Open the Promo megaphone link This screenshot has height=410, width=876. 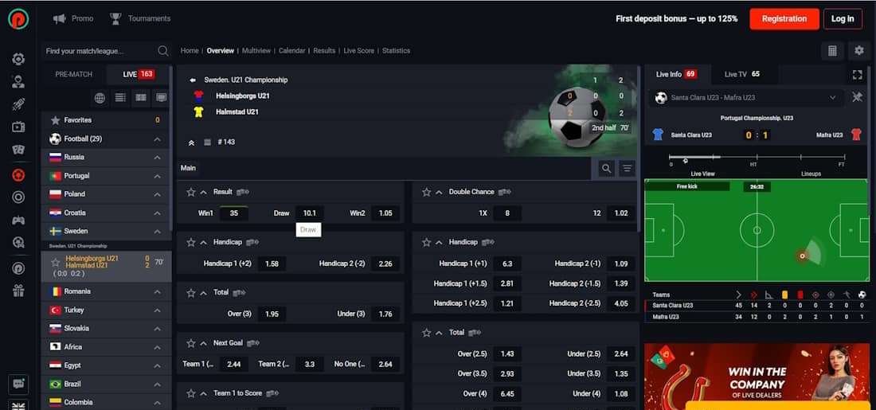tap(73, 18)
